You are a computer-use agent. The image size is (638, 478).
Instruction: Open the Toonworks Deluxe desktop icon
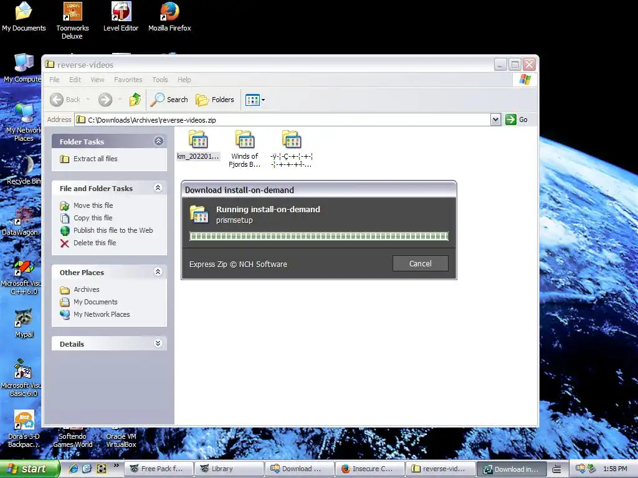coord(72,21)
